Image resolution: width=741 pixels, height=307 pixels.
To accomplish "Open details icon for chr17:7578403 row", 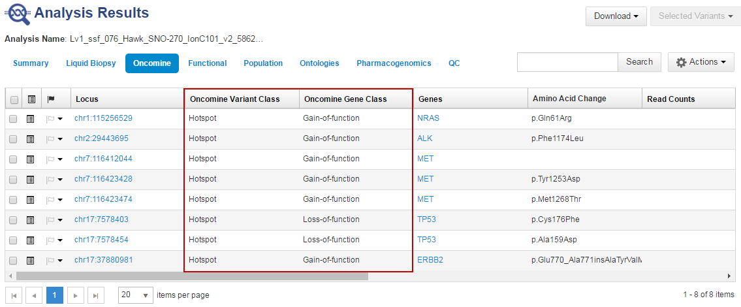I will pos(31,220).
